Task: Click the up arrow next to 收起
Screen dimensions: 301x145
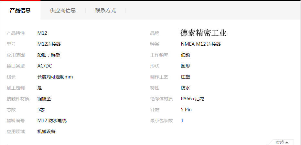Action: coord(287,142)
